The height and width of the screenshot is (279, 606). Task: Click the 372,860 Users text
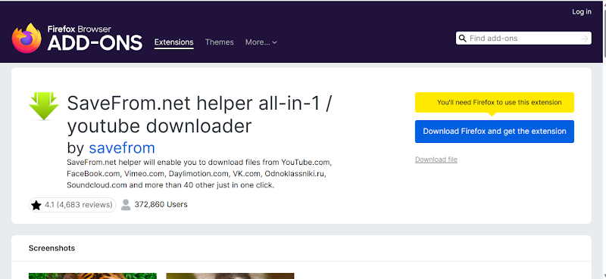161,204
